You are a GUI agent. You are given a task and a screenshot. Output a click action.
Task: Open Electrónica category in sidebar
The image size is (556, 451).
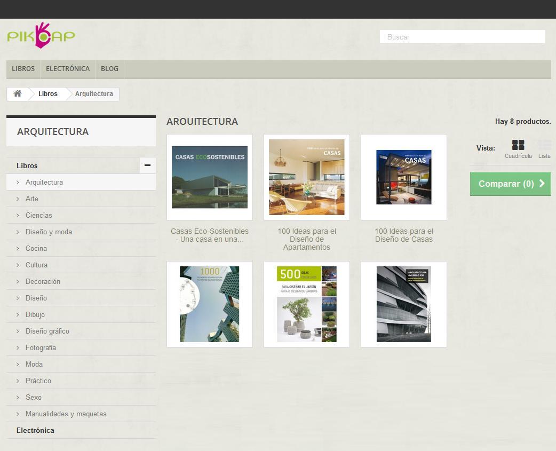click(35, 430)
